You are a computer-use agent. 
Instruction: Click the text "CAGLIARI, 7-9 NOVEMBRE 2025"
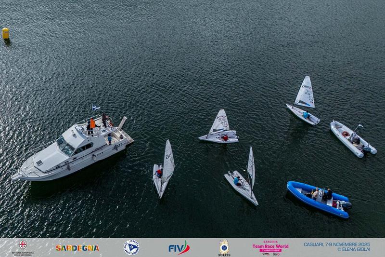coord(336,244)
